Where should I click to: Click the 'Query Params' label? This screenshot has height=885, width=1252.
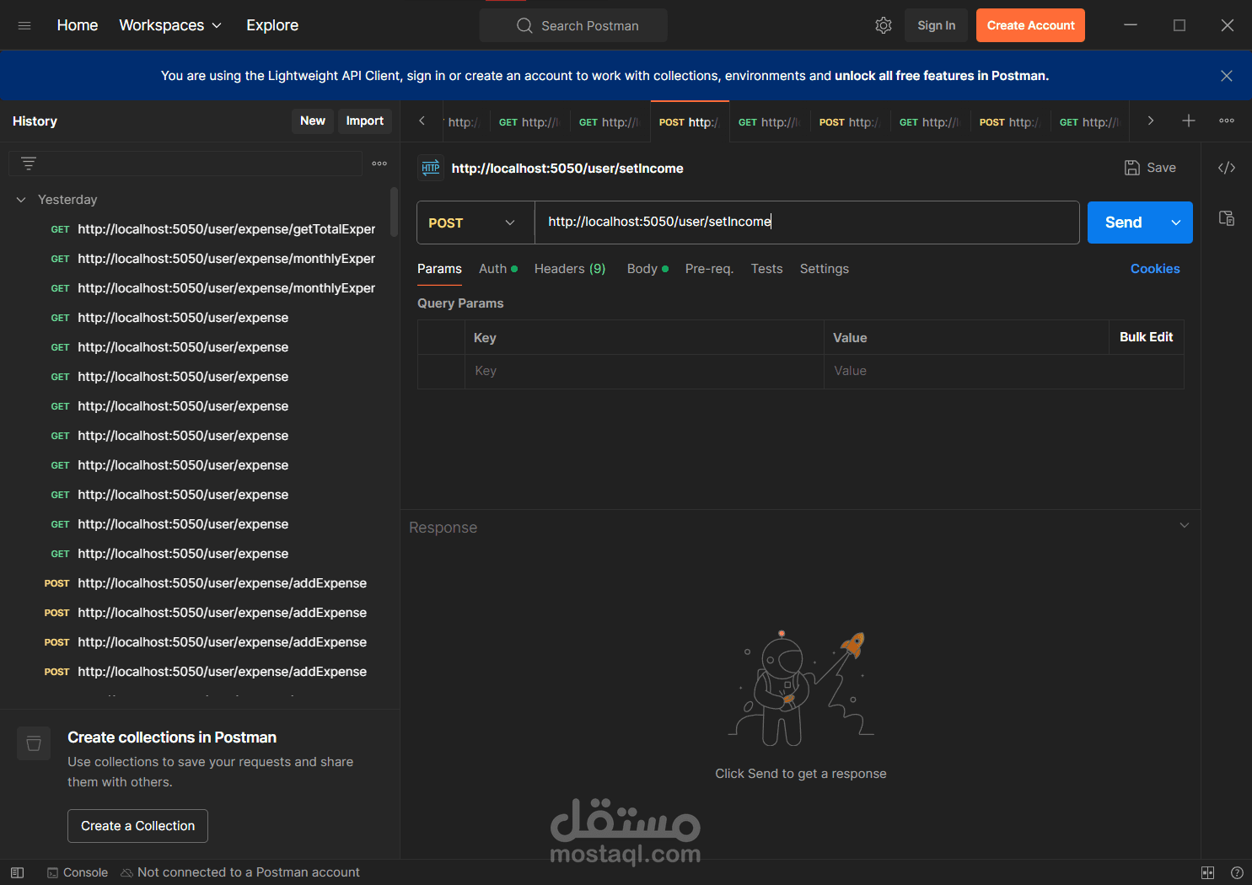tap(460, 303)
